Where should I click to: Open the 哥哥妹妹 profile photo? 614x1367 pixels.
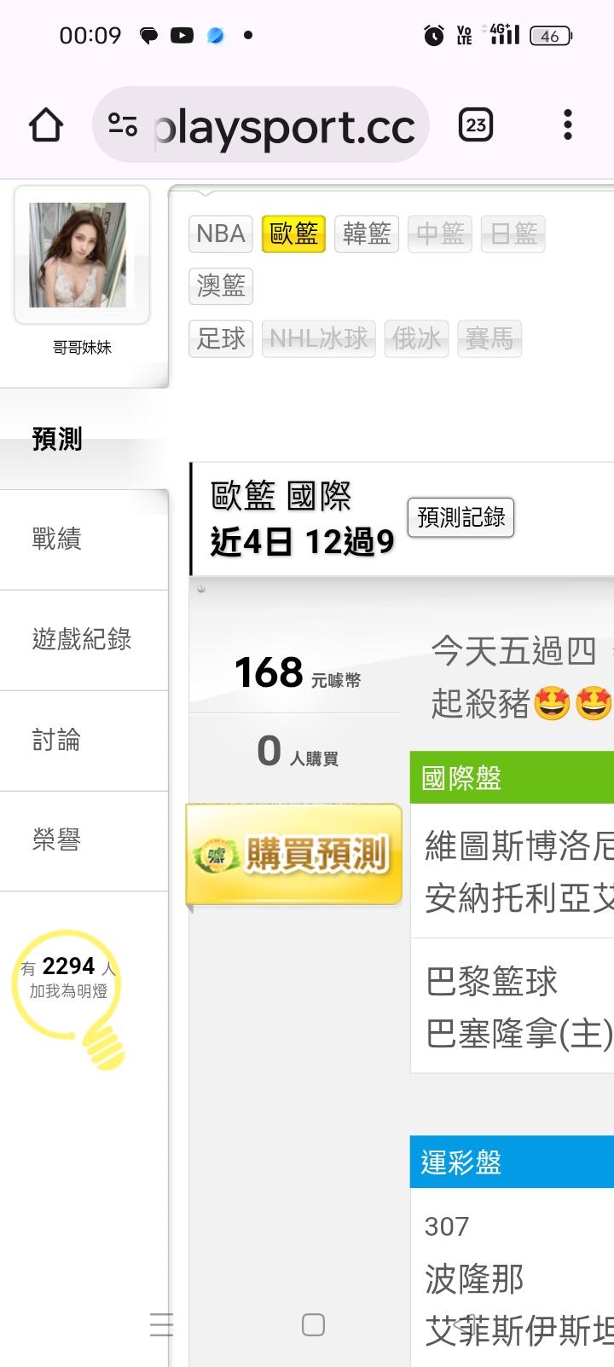click(x=78, y=255)
